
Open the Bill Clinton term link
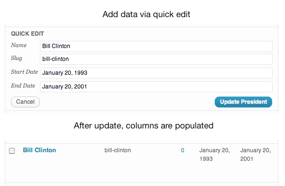pos(39,150)
